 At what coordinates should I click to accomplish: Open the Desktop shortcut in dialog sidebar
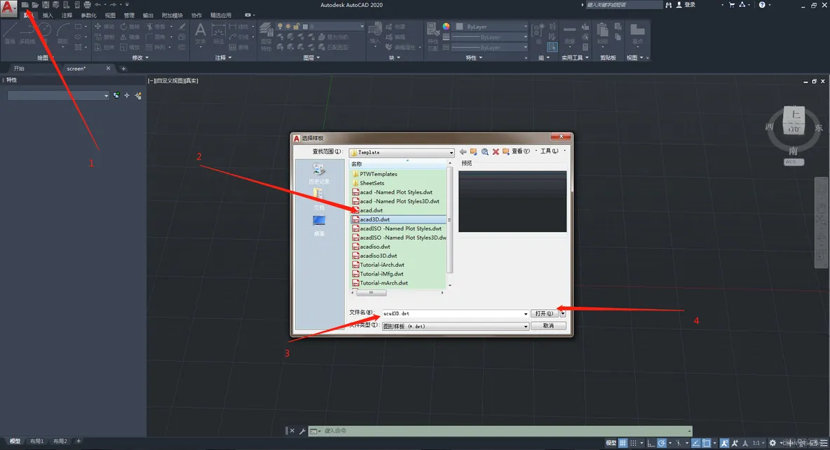pyautogui.click(x=319, y=226)
